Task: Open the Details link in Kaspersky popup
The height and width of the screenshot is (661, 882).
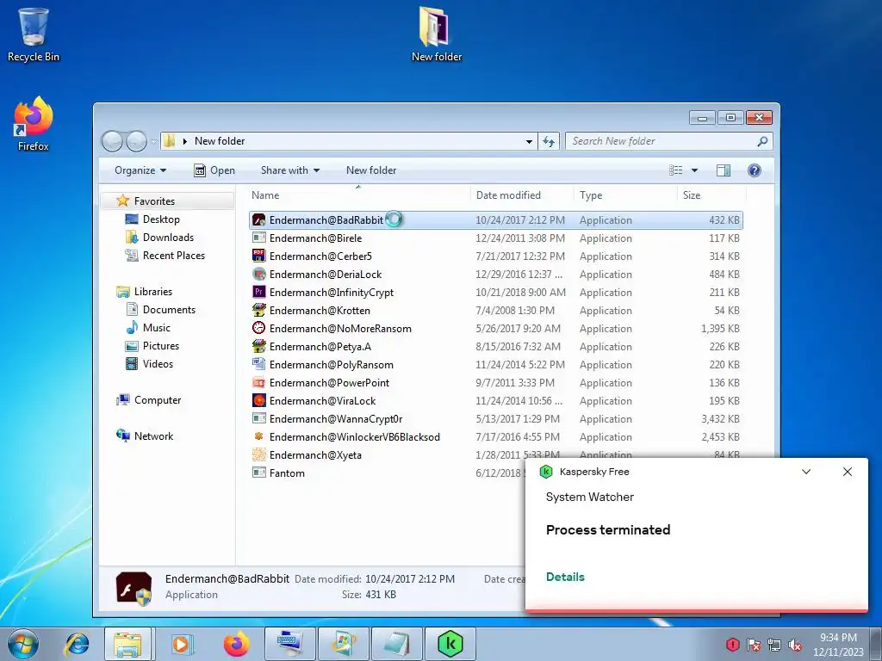Action: (565, 577)
